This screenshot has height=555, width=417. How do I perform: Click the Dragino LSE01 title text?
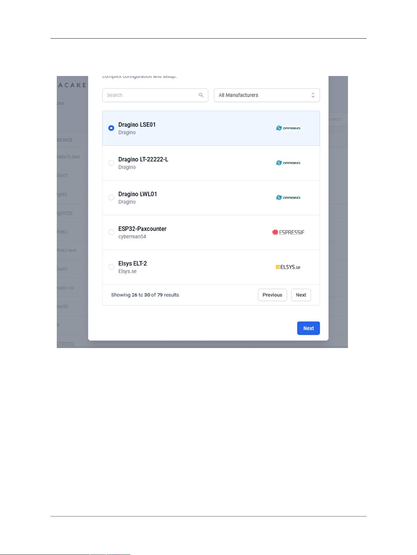[x=137, y=125]
